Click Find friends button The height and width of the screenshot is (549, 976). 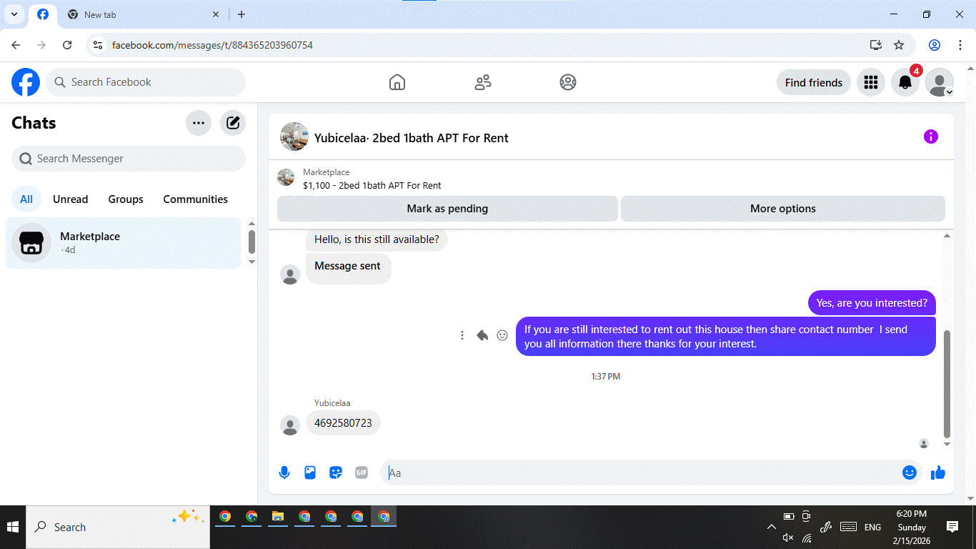coord(814,82)
